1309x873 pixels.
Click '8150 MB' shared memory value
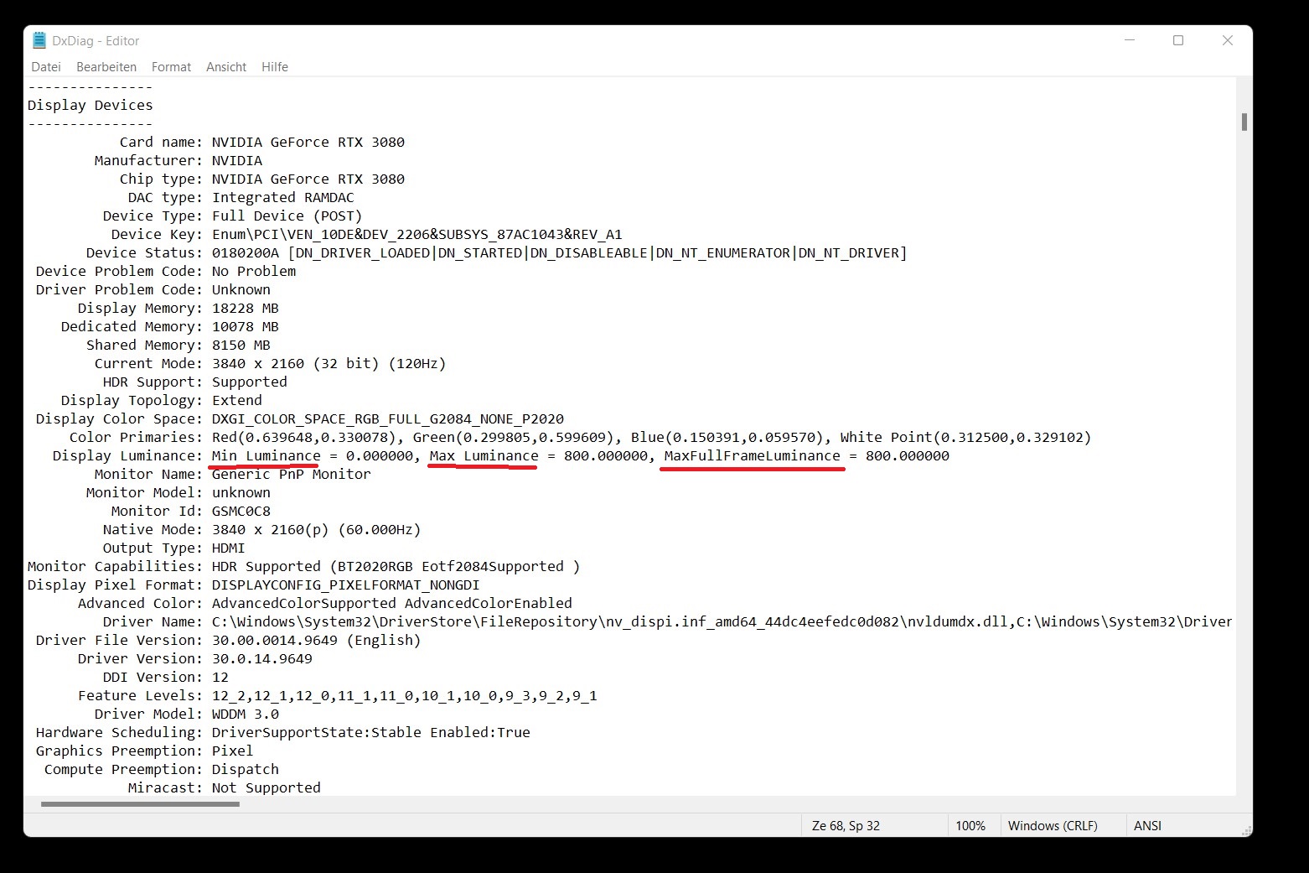point(241,345)
